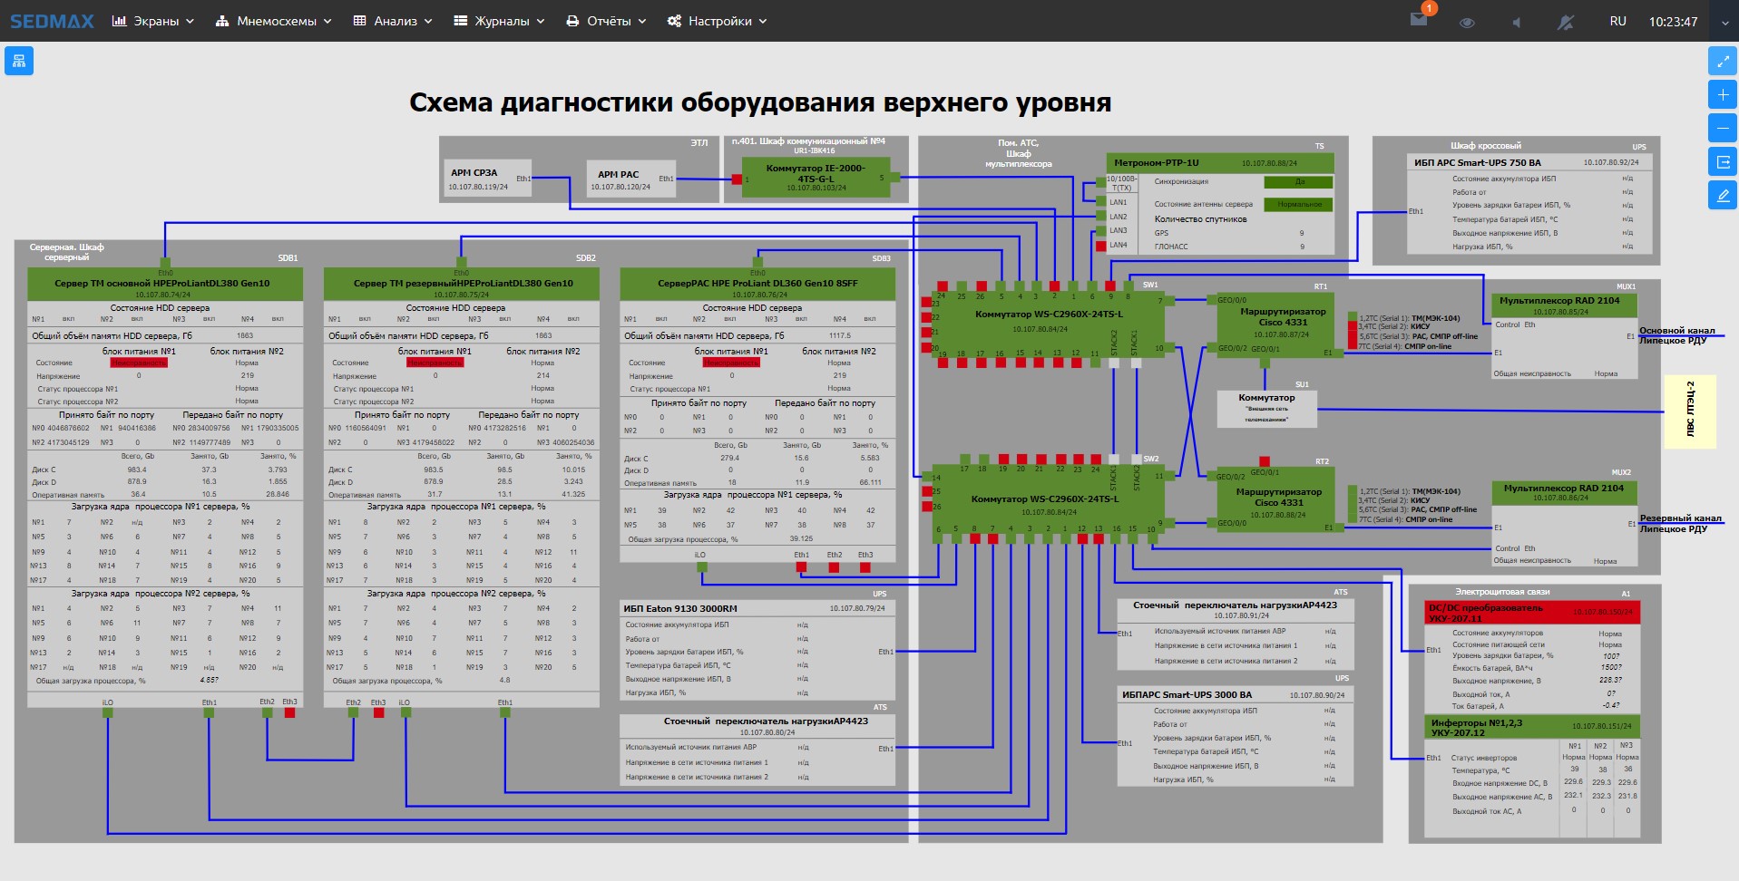Zoom out using the minus icon on right sidebar
Image resolution: width=1739 pixels, height=881 pixels.
click(1723, 127)
